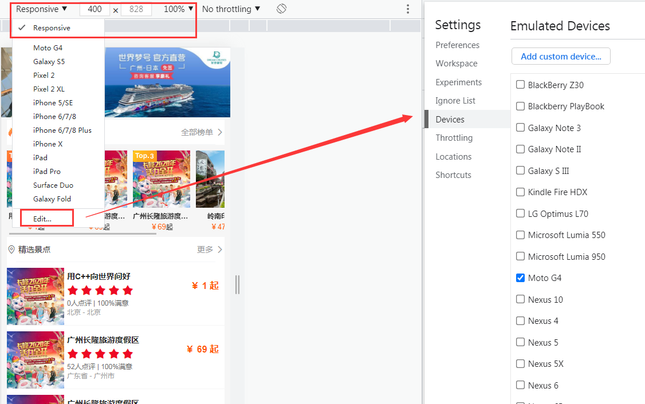Open the 100% zoom dropdown
This screenshot has width=645, height=404.
coord(179,9)
